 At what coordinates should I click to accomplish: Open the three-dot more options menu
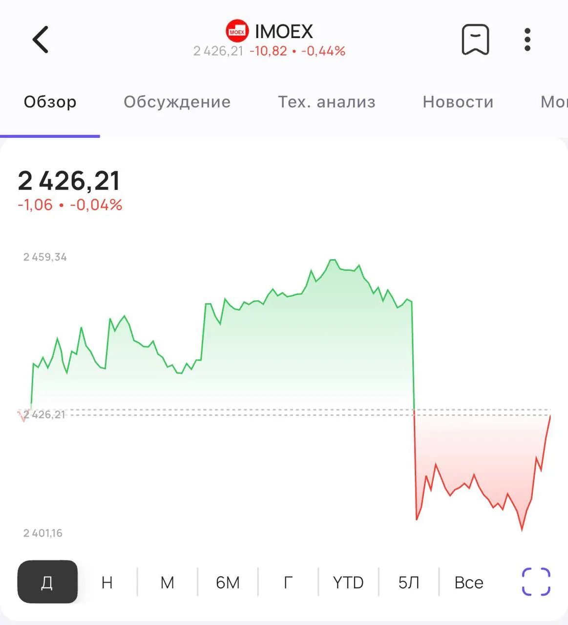[527, 40]
